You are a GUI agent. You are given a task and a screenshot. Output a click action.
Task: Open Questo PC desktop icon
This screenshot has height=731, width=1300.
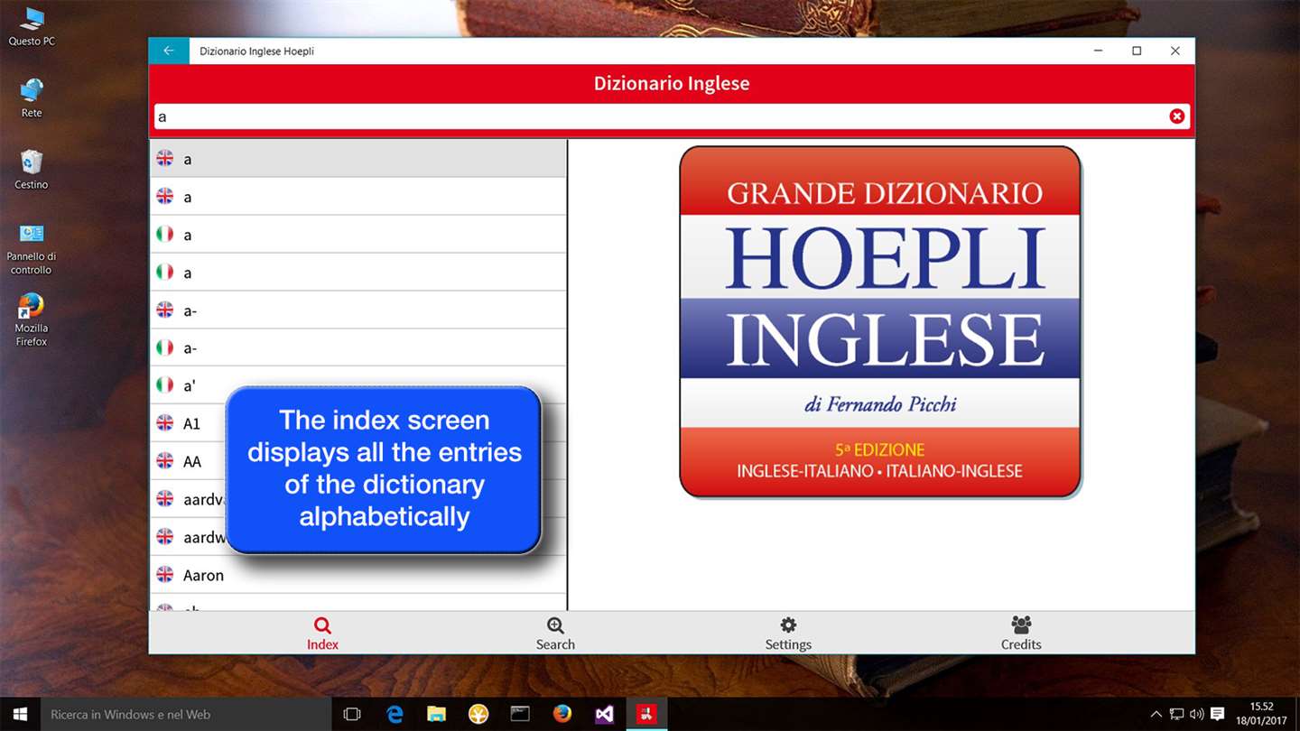tap(32, 26)
